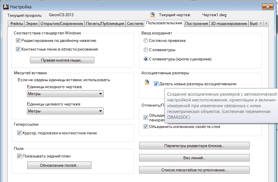Choose the С клавиатуры radio option
Screen dimensions: 278x182
[146, 50]
